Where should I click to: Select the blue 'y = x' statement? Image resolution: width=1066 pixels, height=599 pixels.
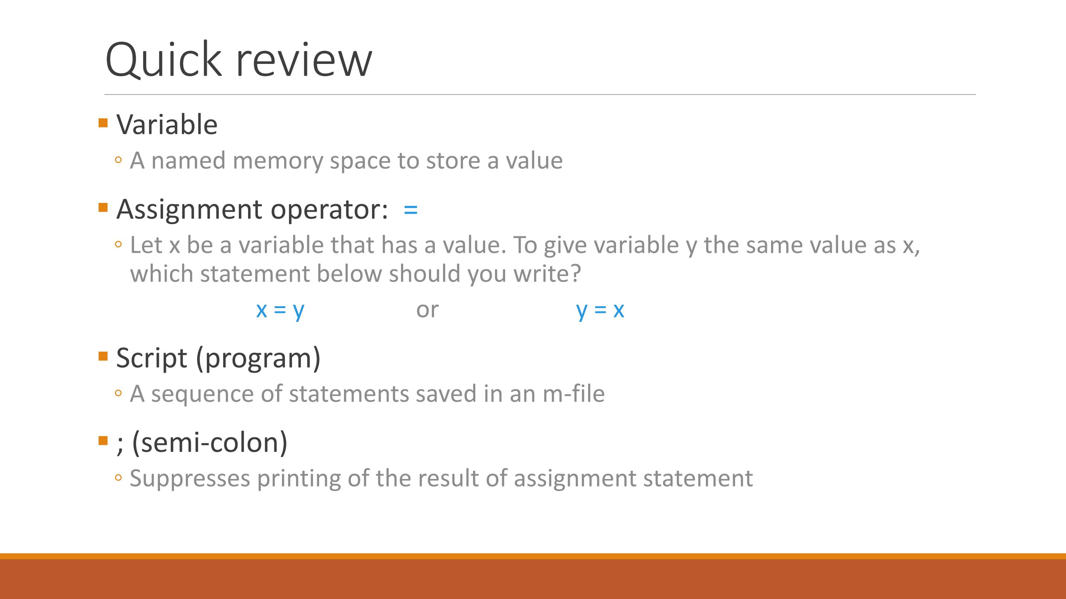pyautogui.click(x=600, y=310)
